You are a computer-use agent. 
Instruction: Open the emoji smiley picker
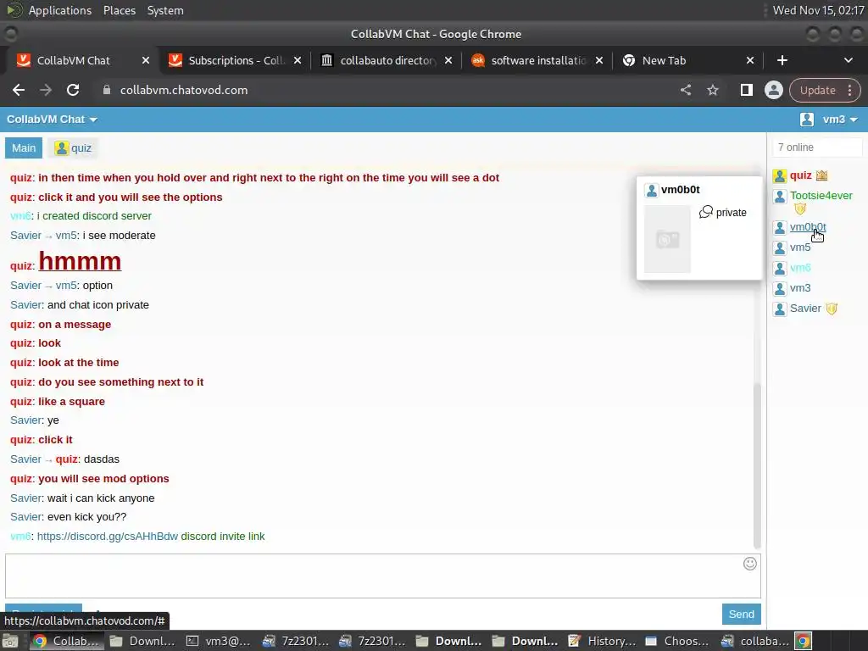click(749, 564)
